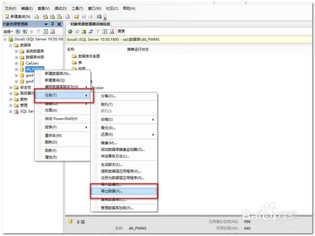The width and height of the screenshot is (315, 236).
Task: Expand the CaiLiao database node
Action: point(16,63)
